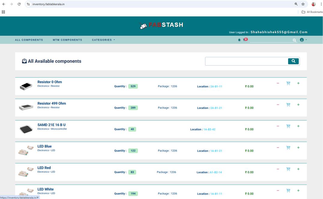Open the Resistor 0 Ohm component title
This screenshot has height=199, width=323.
pyautogui.click(x=50, y=82)
